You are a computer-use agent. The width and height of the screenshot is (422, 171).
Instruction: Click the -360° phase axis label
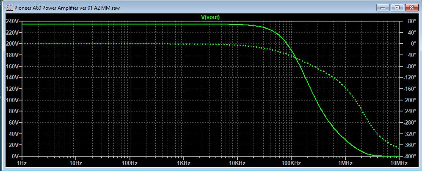coord(409,145)
